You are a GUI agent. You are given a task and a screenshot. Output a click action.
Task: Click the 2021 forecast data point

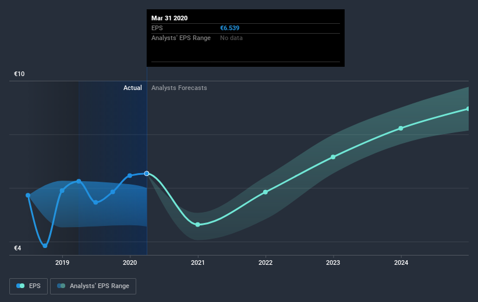click(197, 224)
